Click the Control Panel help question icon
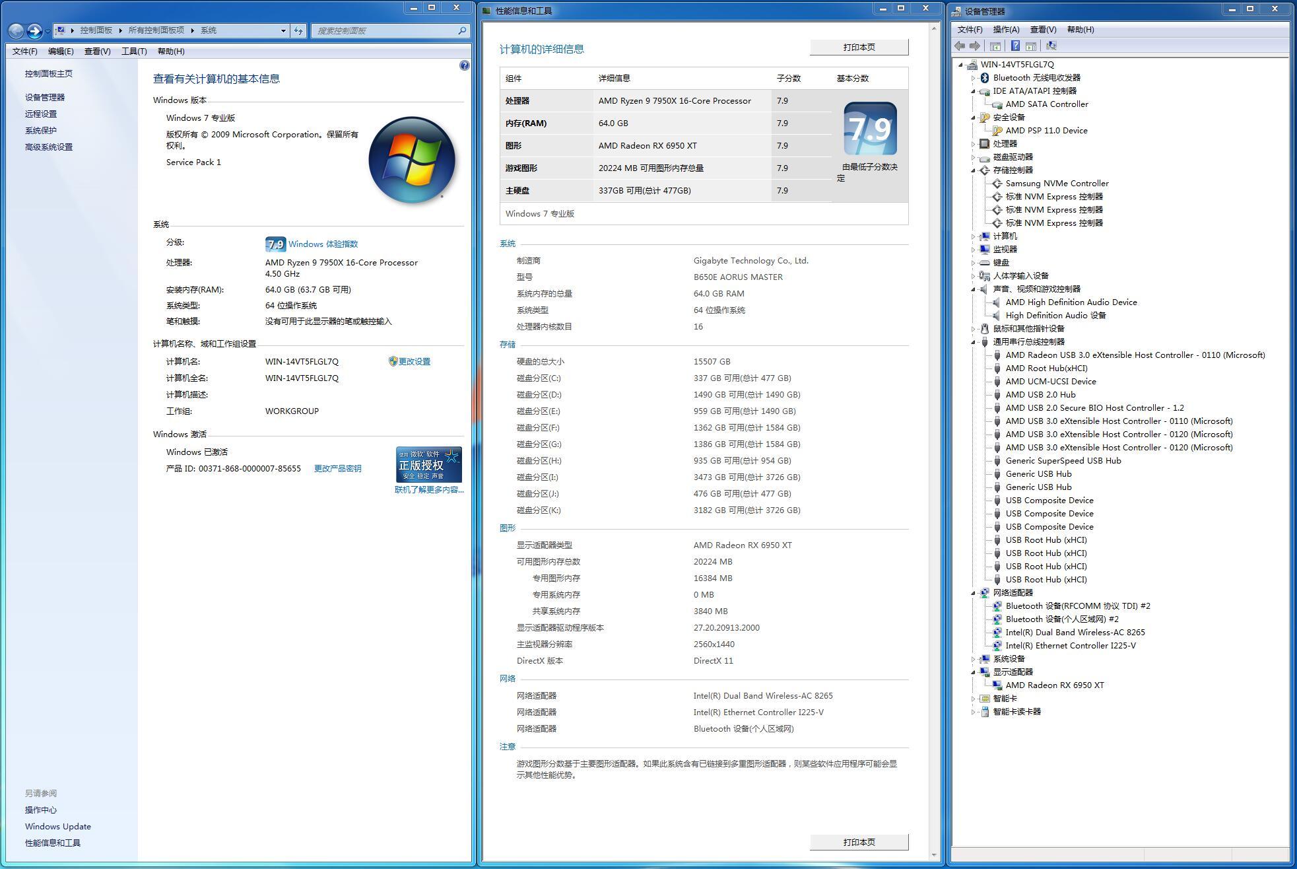The image size is (1297, 869). pyautogui.click(x=464, y=65)
